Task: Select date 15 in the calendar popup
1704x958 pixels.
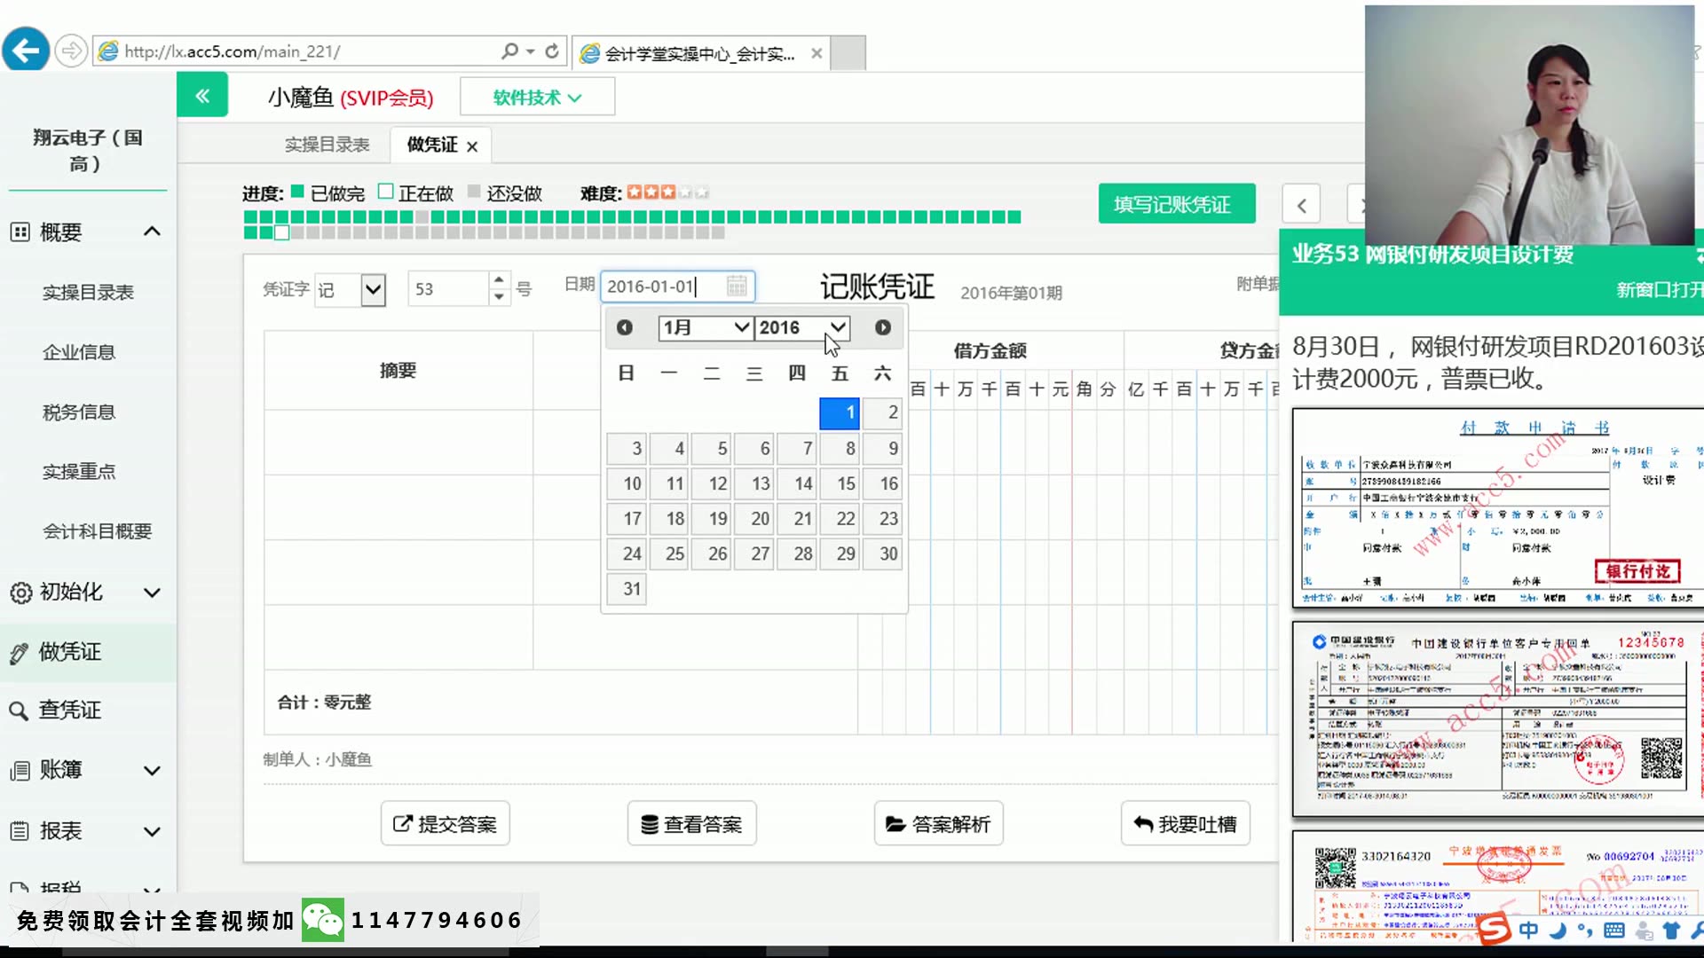Action: click(840, 483)
